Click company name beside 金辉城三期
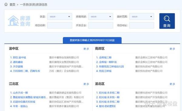 pyautogui.click(x=151, y=58)
